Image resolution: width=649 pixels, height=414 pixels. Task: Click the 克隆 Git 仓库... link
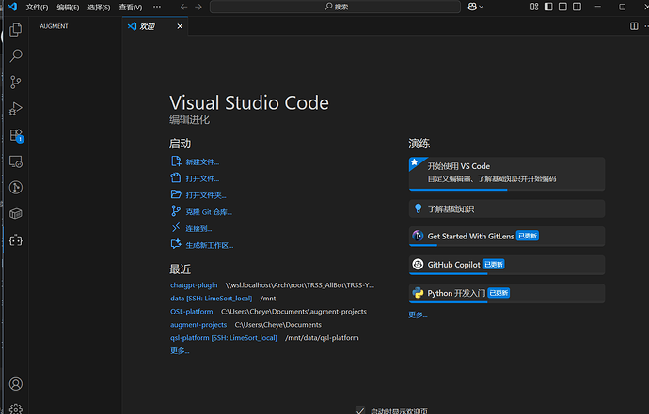pyautogui.click(x=209, y=212)
